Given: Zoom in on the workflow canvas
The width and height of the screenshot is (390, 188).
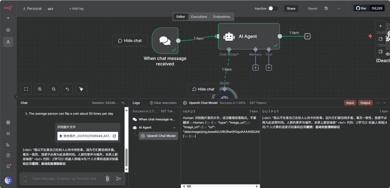Looking at the screenshot, I should (40, 89).
